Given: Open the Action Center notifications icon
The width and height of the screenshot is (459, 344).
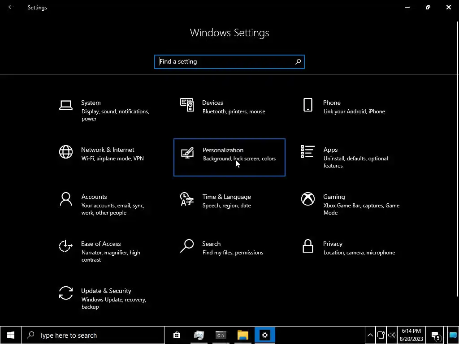Looking at the screenshot, I should [x=436, y=336].
